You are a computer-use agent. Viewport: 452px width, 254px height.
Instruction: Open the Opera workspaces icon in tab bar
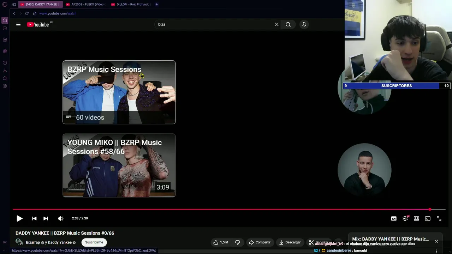tap(14, 4)
